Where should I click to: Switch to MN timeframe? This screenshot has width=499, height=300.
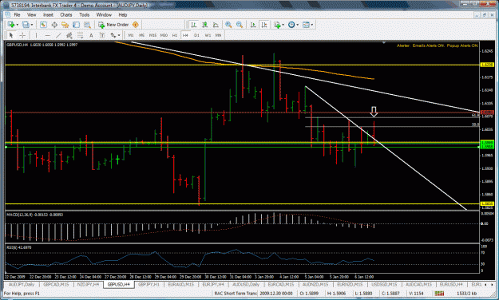218,35
